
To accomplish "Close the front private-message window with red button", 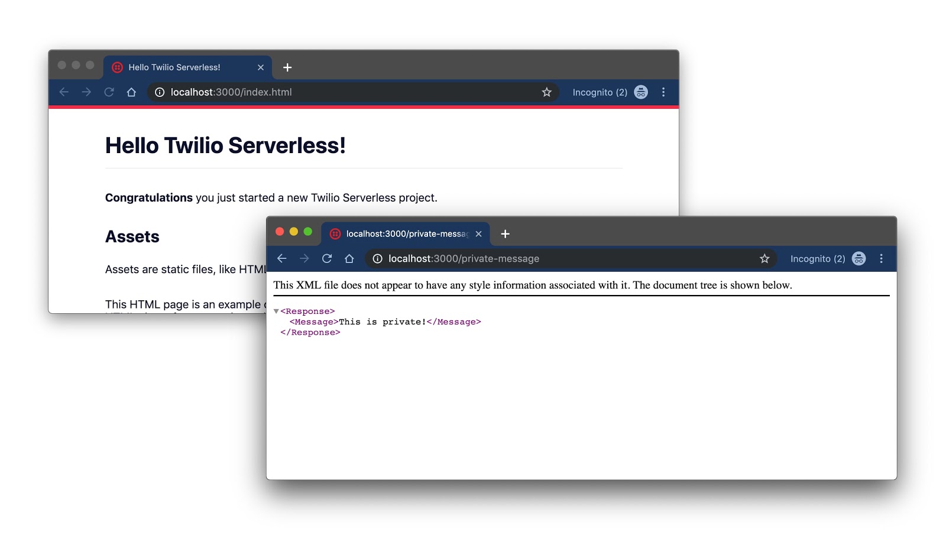I will point(280,232).
